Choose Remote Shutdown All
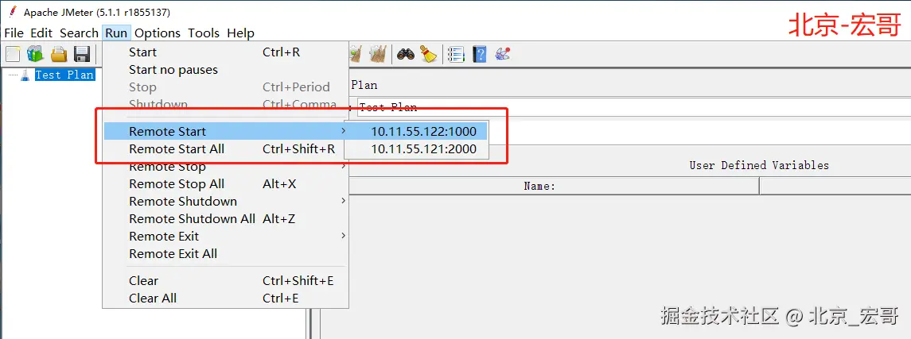911x339 pixels. click(225, 218)
